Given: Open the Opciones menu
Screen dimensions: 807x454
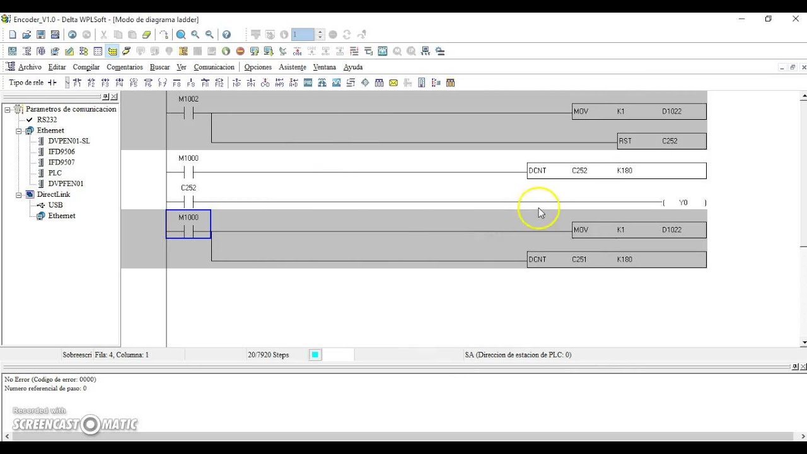Looking at the screenshot, I should tap(258, 67).
